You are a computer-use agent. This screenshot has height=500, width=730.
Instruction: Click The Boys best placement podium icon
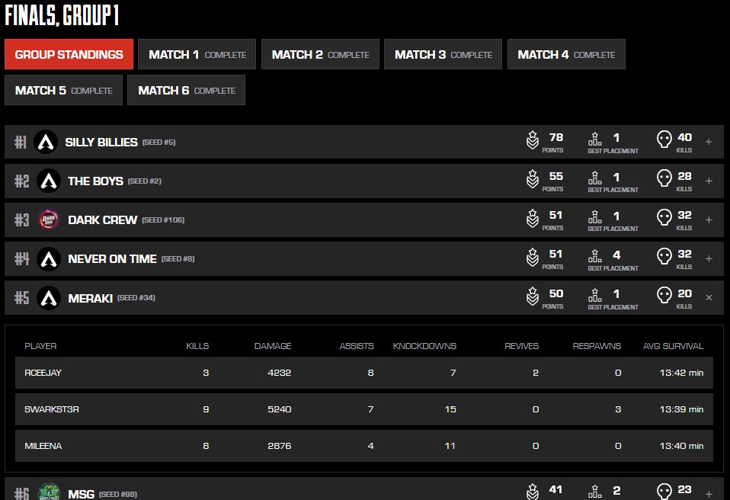(595, 178)
